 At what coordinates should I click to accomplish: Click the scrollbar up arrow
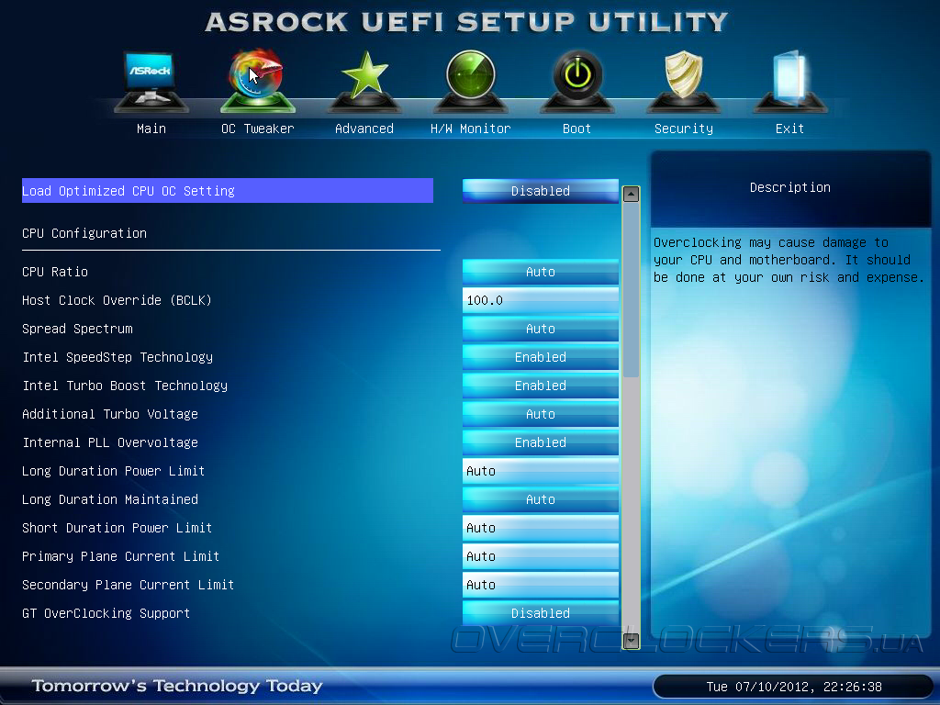pos(631,195)
